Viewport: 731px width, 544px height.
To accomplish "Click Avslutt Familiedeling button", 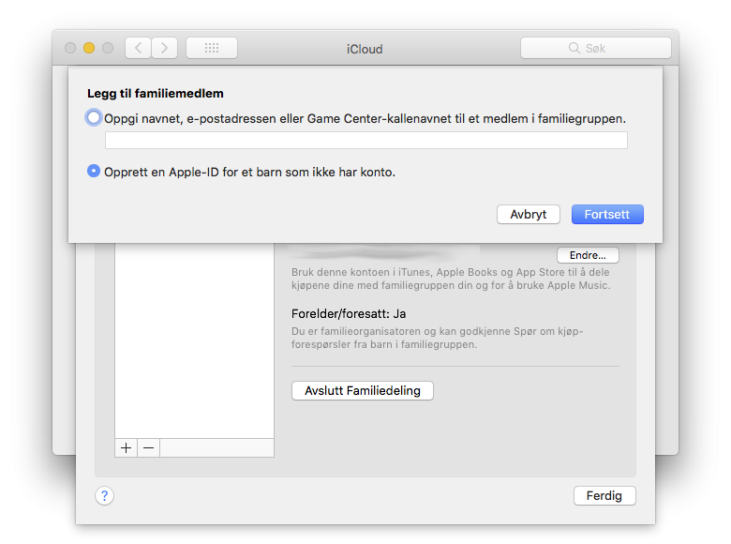I will (x=363, y=390).
